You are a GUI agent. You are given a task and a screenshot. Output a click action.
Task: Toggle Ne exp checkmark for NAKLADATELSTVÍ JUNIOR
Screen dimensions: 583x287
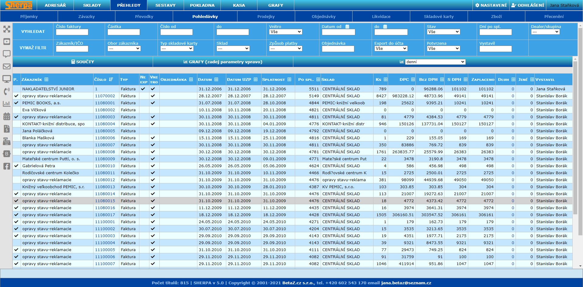coord(143,89)
